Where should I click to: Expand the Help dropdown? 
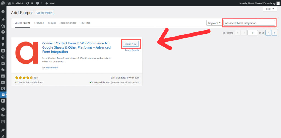click(270, 9)
